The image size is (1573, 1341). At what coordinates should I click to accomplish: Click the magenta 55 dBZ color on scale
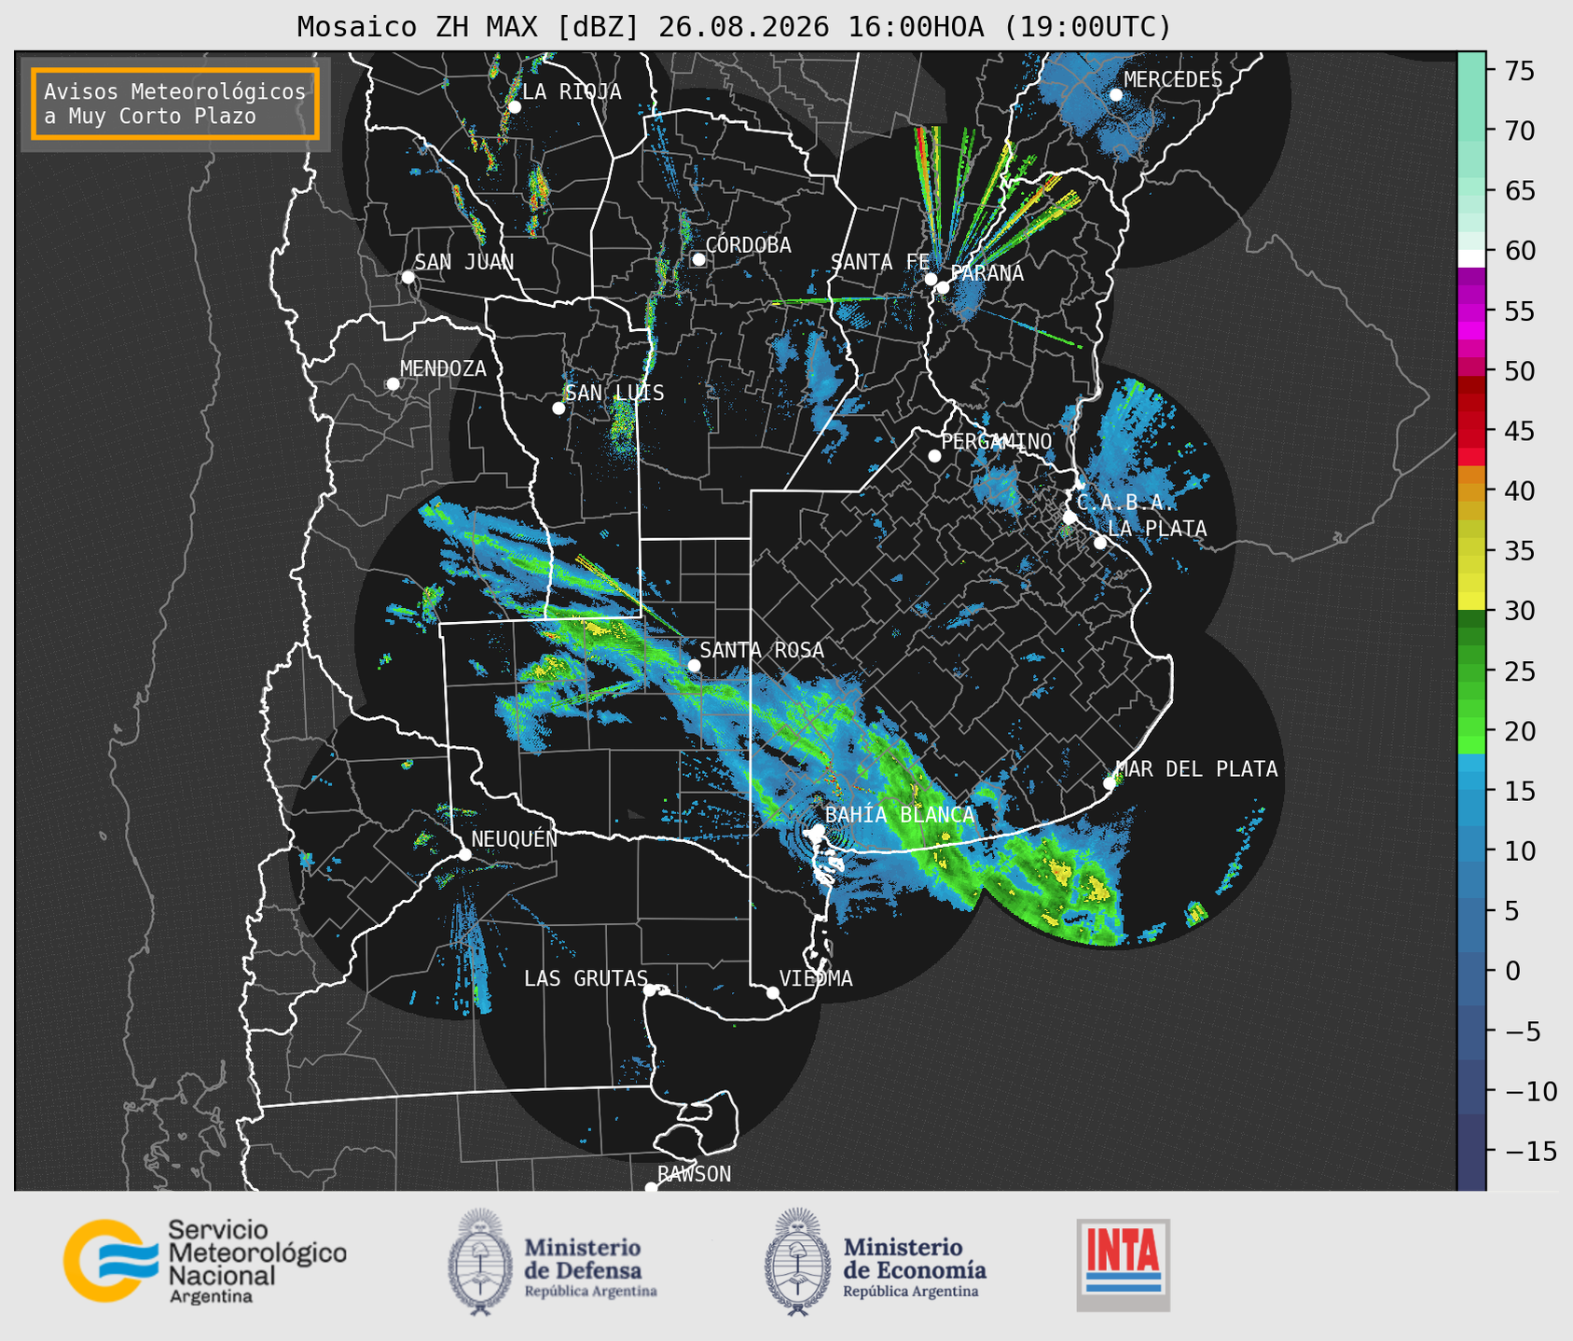click(1471, 312)
